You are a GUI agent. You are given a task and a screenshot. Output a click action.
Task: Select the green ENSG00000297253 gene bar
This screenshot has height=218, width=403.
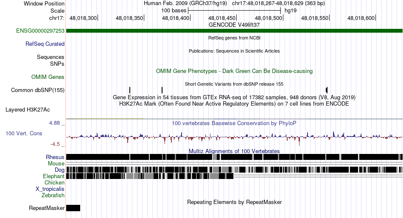point(234,31)
